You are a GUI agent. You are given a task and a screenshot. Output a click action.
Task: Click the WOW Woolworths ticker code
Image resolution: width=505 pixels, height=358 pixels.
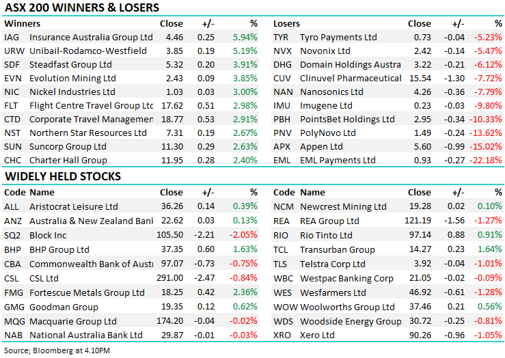[285, 307]
